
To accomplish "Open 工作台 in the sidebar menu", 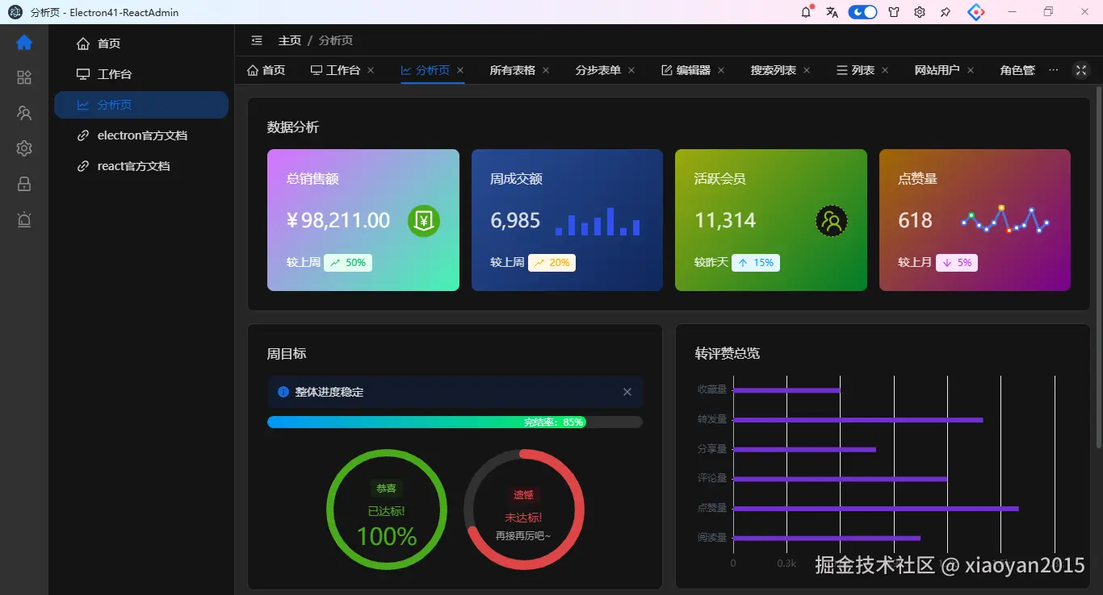I will (140, 74).
